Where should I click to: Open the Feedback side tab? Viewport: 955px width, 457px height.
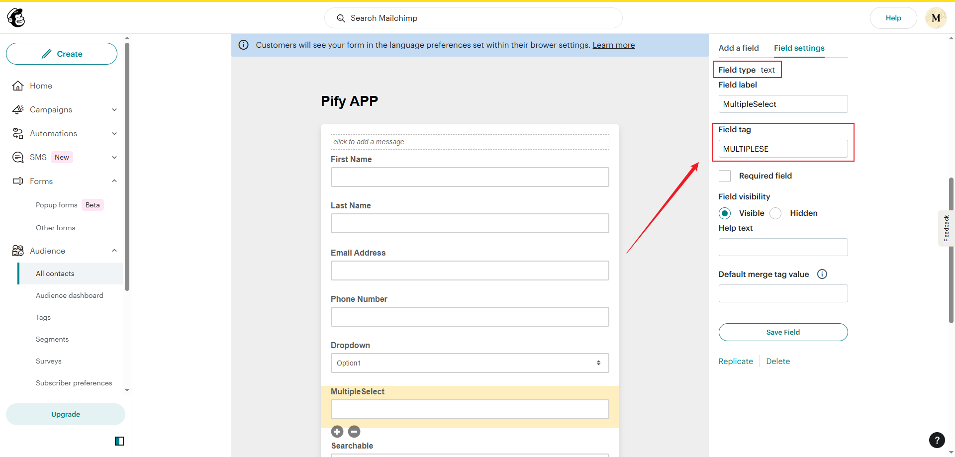[x=946, y=228]
